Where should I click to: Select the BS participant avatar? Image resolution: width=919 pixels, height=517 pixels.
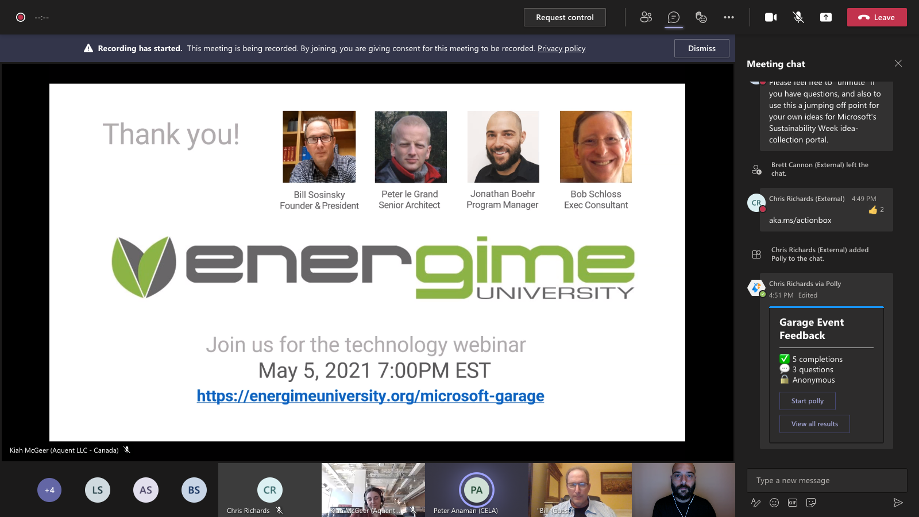pos(194,490)
